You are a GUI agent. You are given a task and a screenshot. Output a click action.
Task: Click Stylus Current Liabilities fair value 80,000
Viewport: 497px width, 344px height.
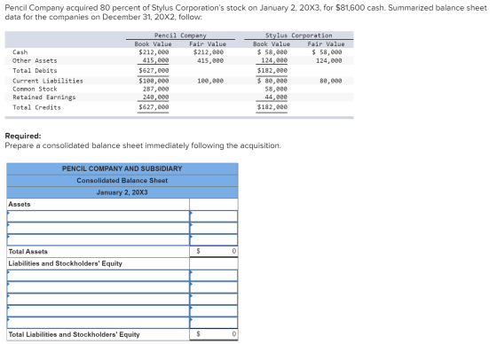pos(331,81)
